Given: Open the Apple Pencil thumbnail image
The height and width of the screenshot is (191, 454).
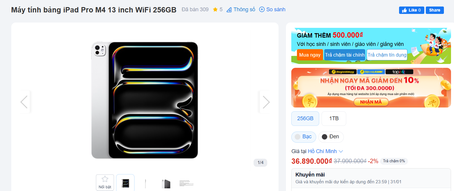Looking at the screenshot, I should [145, 184].
